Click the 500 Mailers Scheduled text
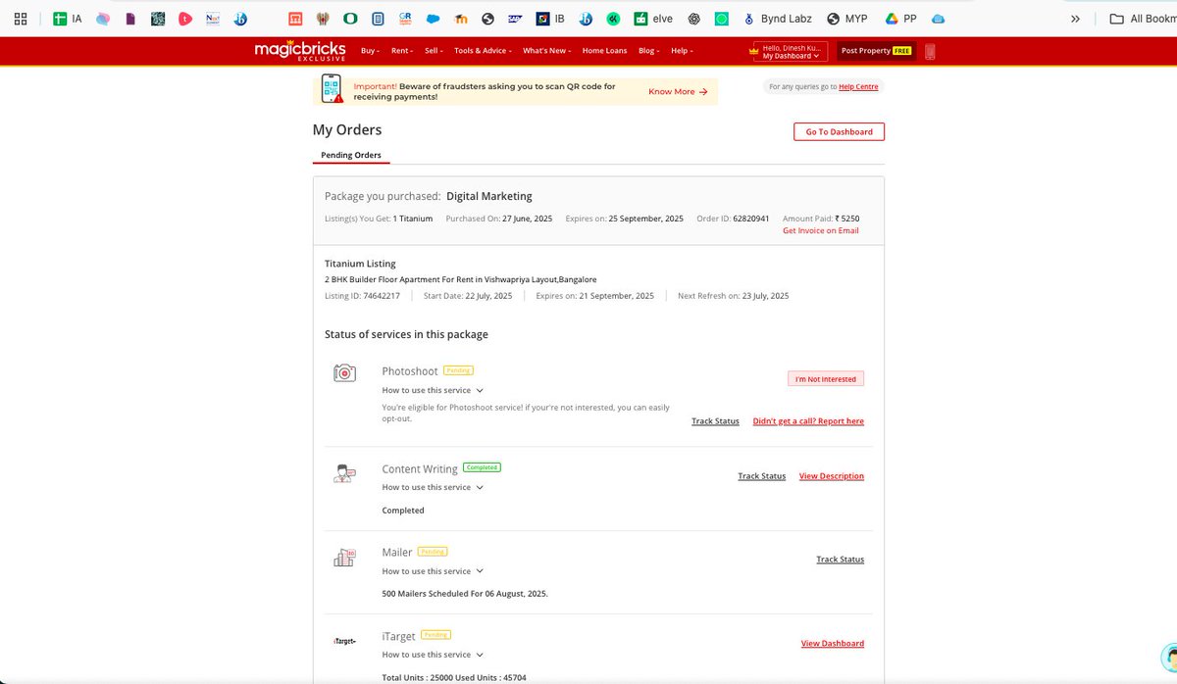 click(x=465, y=594)
